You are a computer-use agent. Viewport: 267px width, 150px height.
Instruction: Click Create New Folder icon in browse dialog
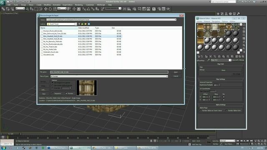(x=86, y=24)
